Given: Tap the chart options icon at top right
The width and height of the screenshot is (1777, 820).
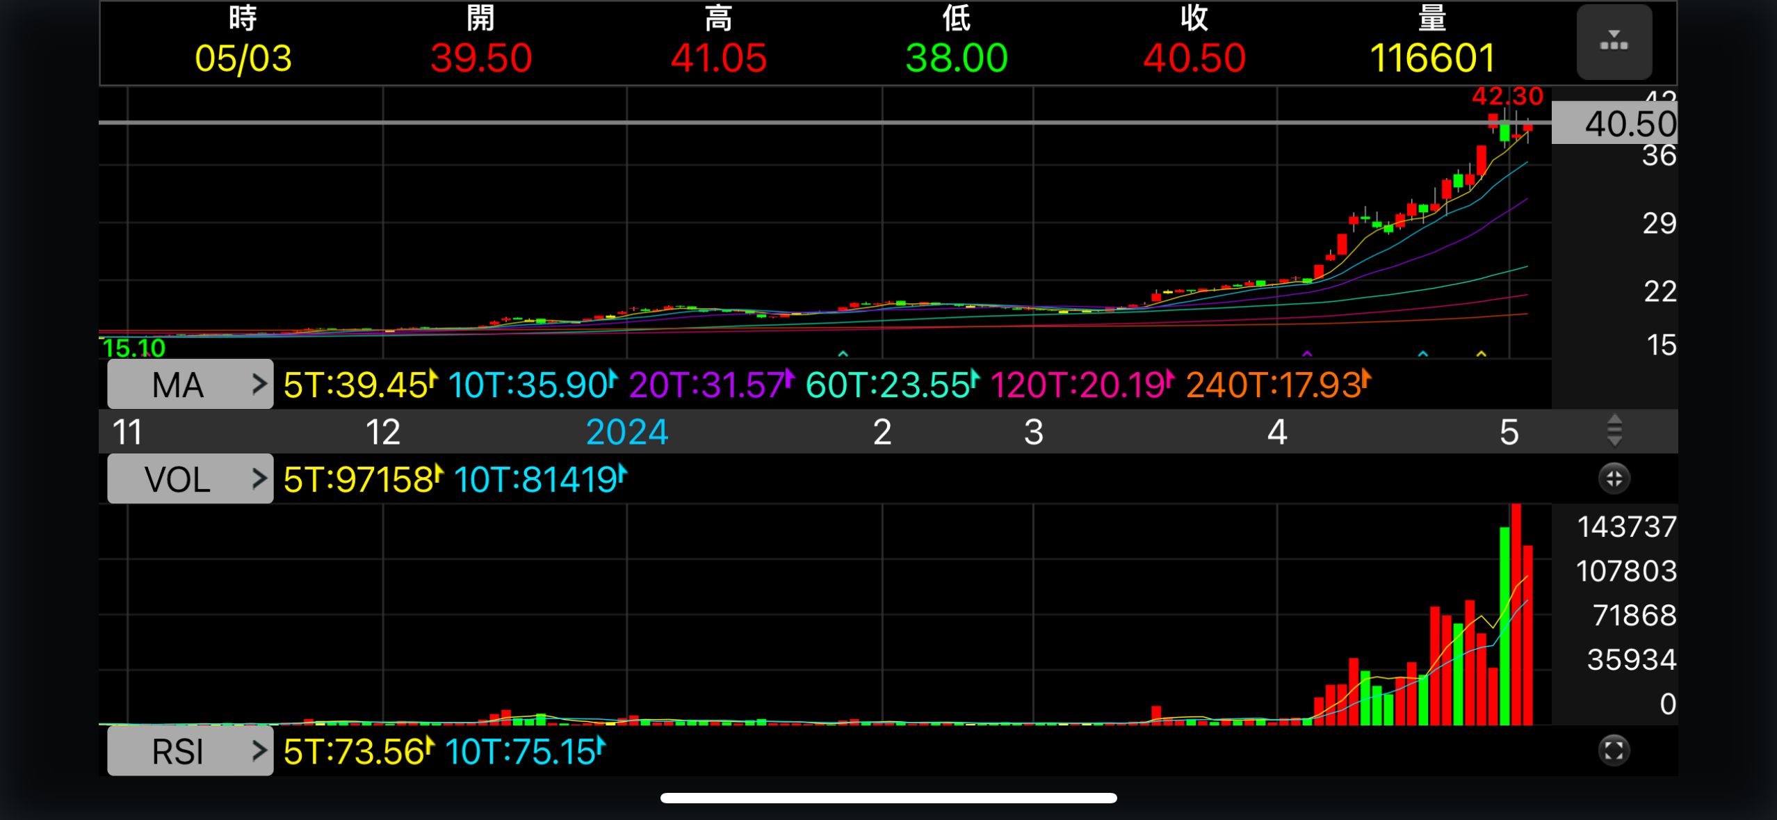Looking at the screenshot, I should click(1614, 42).
